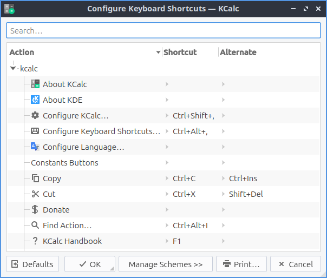
Task: Click the Cut scissors icon
Action: click(35, 194)
